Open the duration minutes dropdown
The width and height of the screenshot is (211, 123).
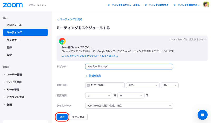point(131,95)
